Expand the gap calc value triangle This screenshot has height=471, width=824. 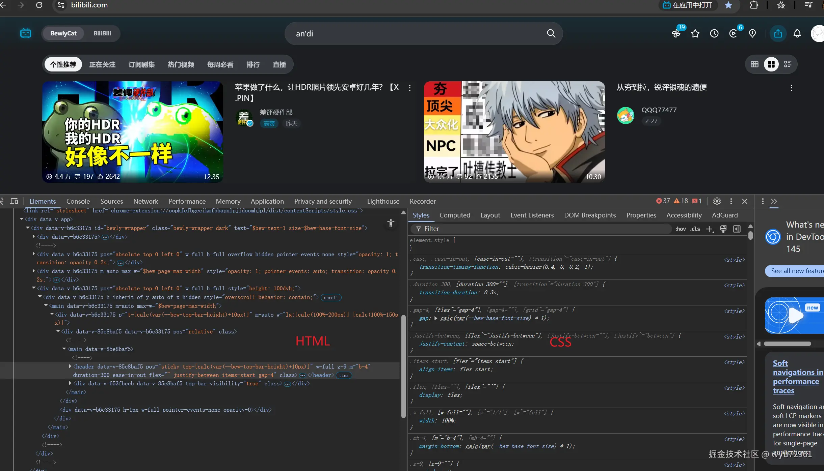click(436, 318)
